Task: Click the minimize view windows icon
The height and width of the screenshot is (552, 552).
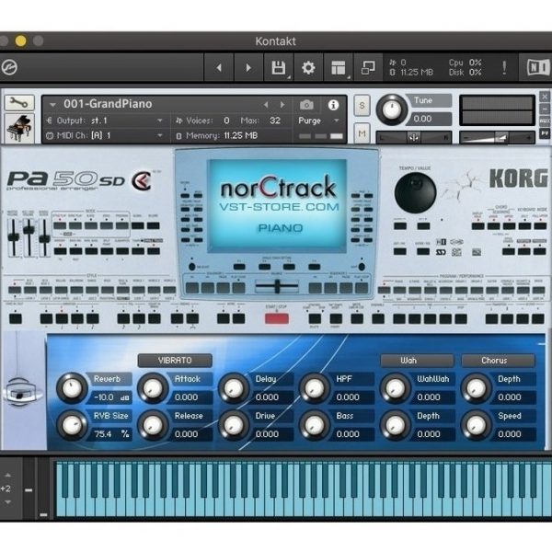Action: [x=368, y=67]
